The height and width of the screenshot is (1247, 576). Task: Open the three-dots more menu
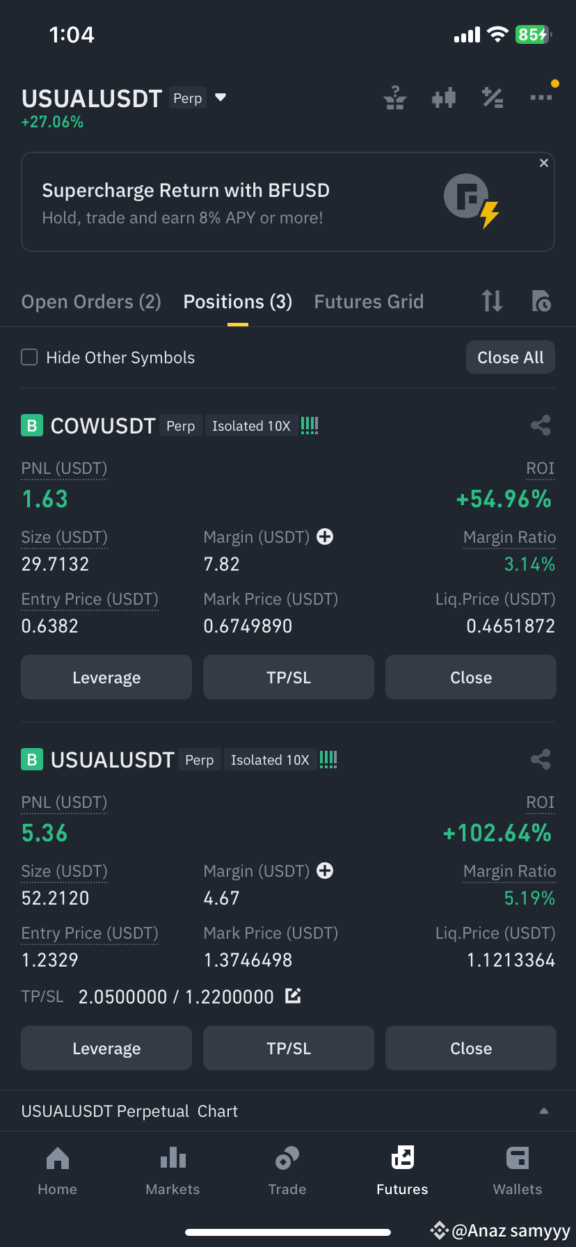coord(541,97)
